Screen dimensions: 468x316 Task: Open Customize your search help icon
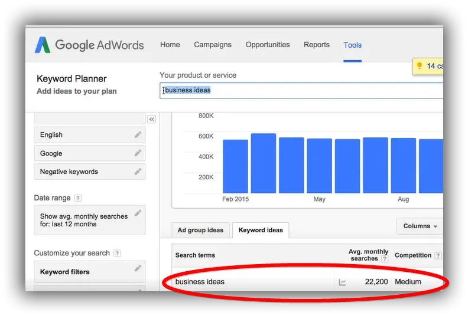click(118, 253)
